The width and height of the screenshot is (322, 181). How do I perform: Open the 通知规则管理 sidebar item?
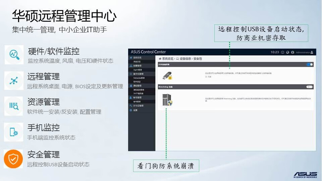pyautogui.click(x=142, y=90)
